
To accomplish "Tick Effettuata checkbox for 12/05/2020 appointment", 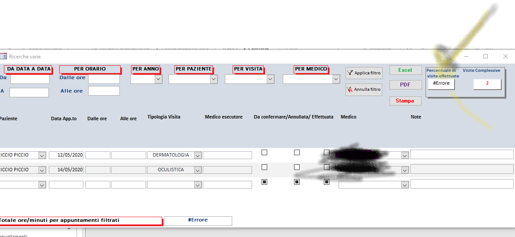I will coord(326,153).
